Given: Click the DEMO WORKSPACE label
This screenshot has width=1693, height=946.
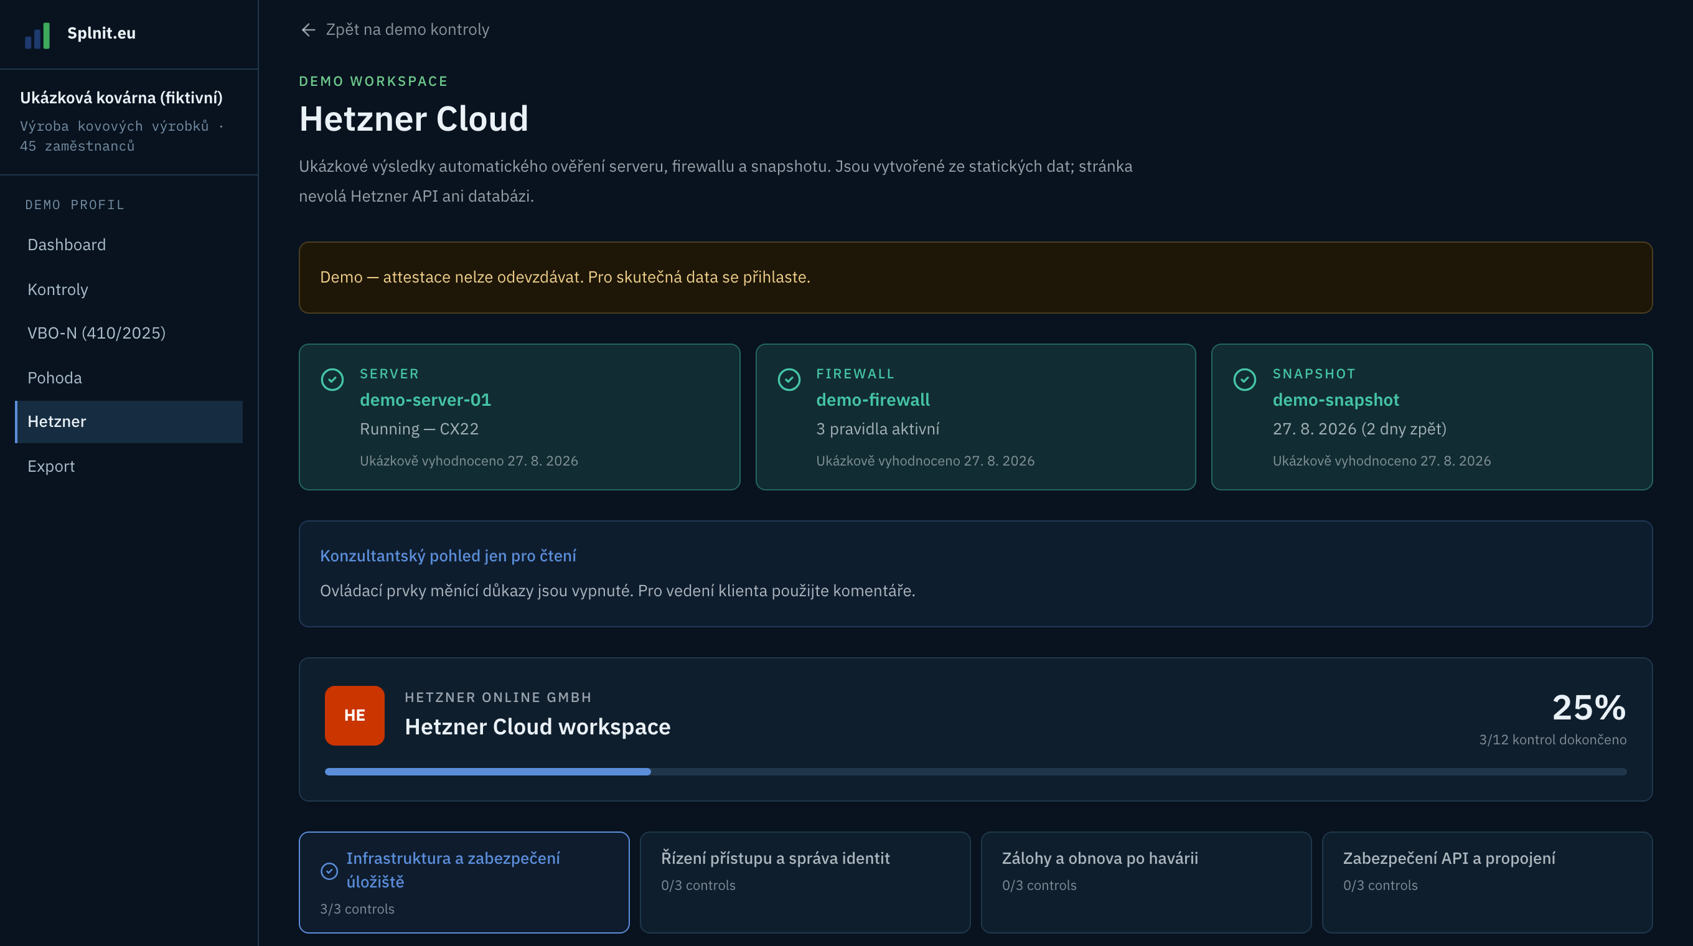Looking at the screenshot, I should 373,82.
